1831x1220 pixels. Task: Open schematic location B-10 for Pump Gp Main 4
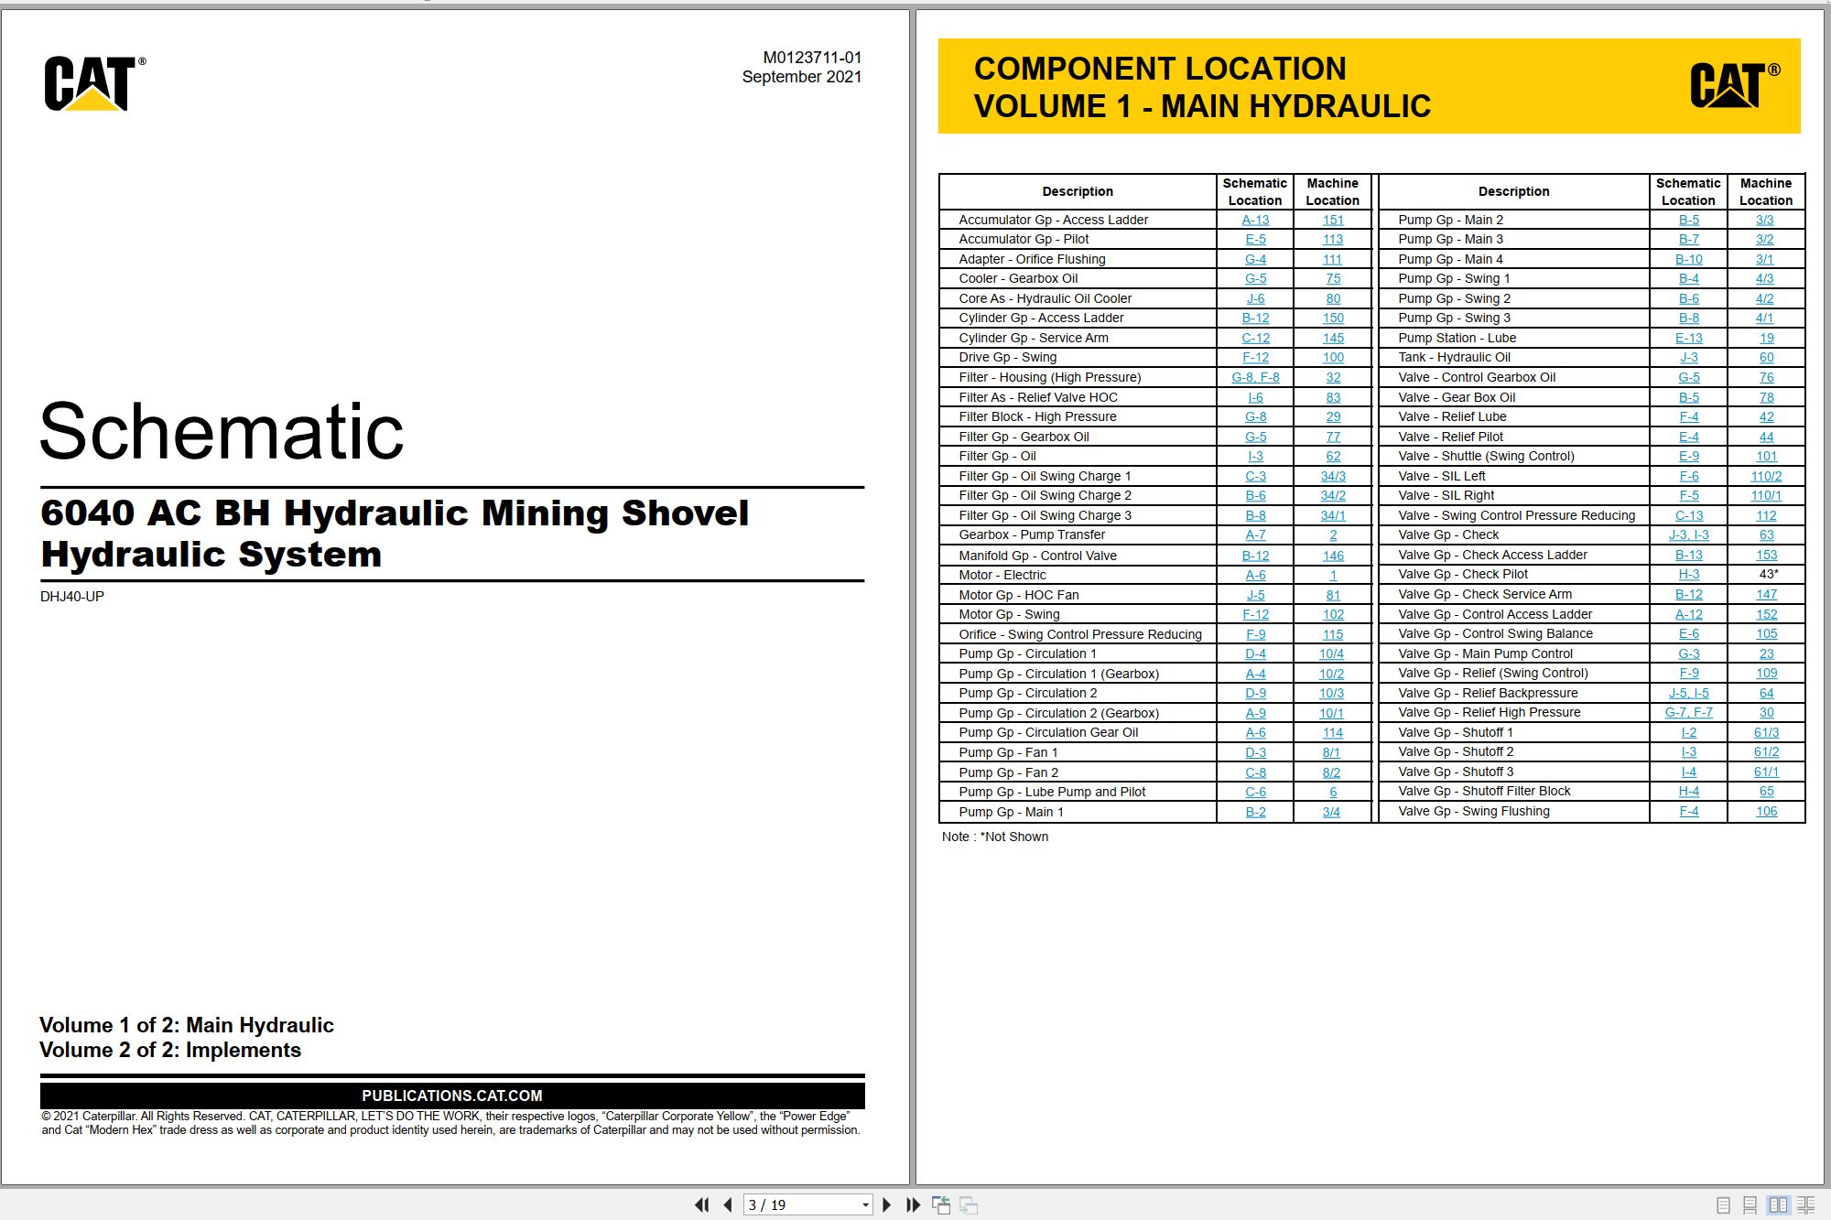(x=1688, y=259)
